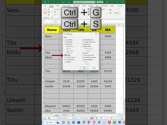The height and width of the screenshot is (125, 167).
Task: Open the Data ribbon tab
Action: [84, 6]
